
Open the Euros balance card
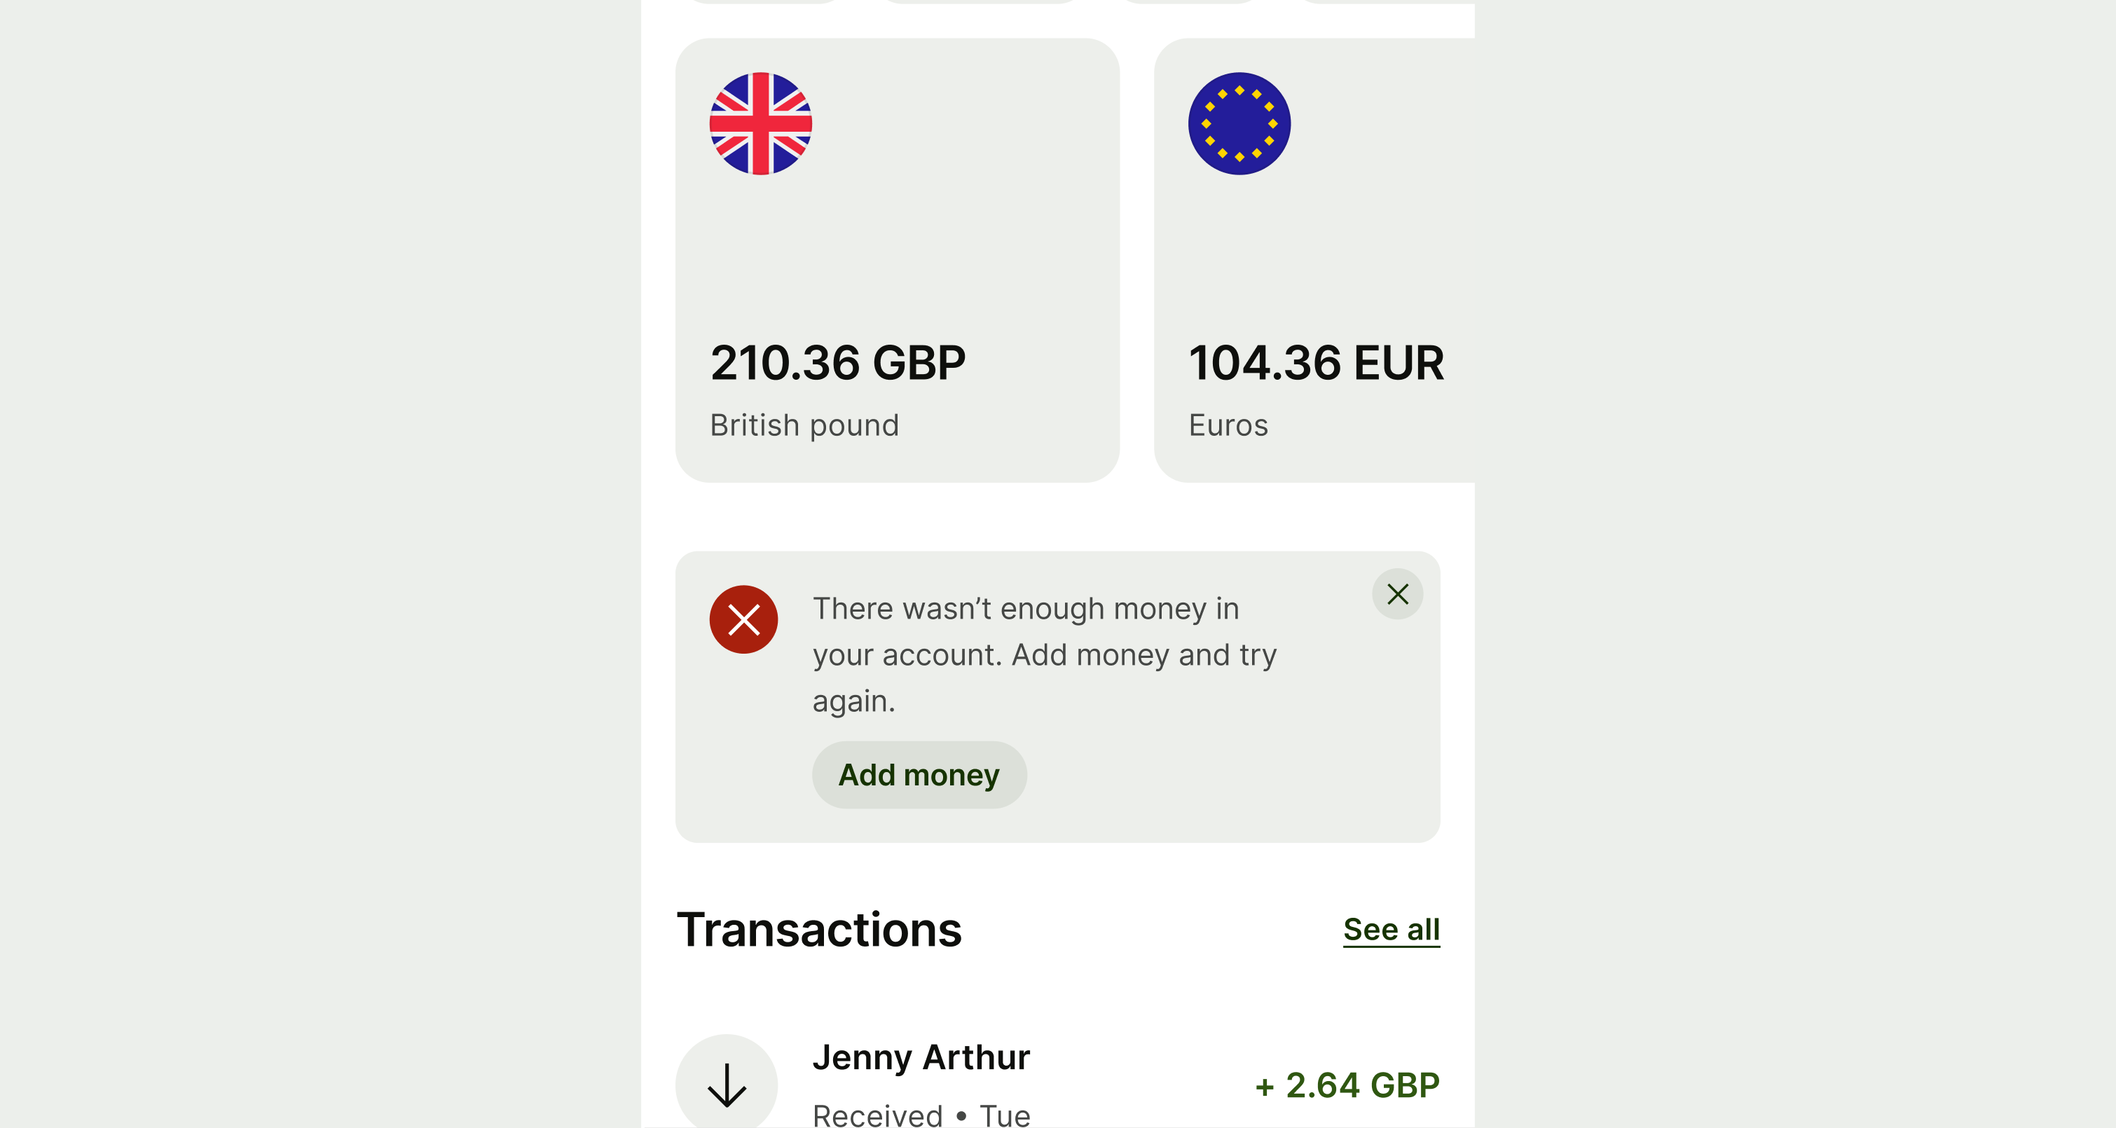[1314, 261]
